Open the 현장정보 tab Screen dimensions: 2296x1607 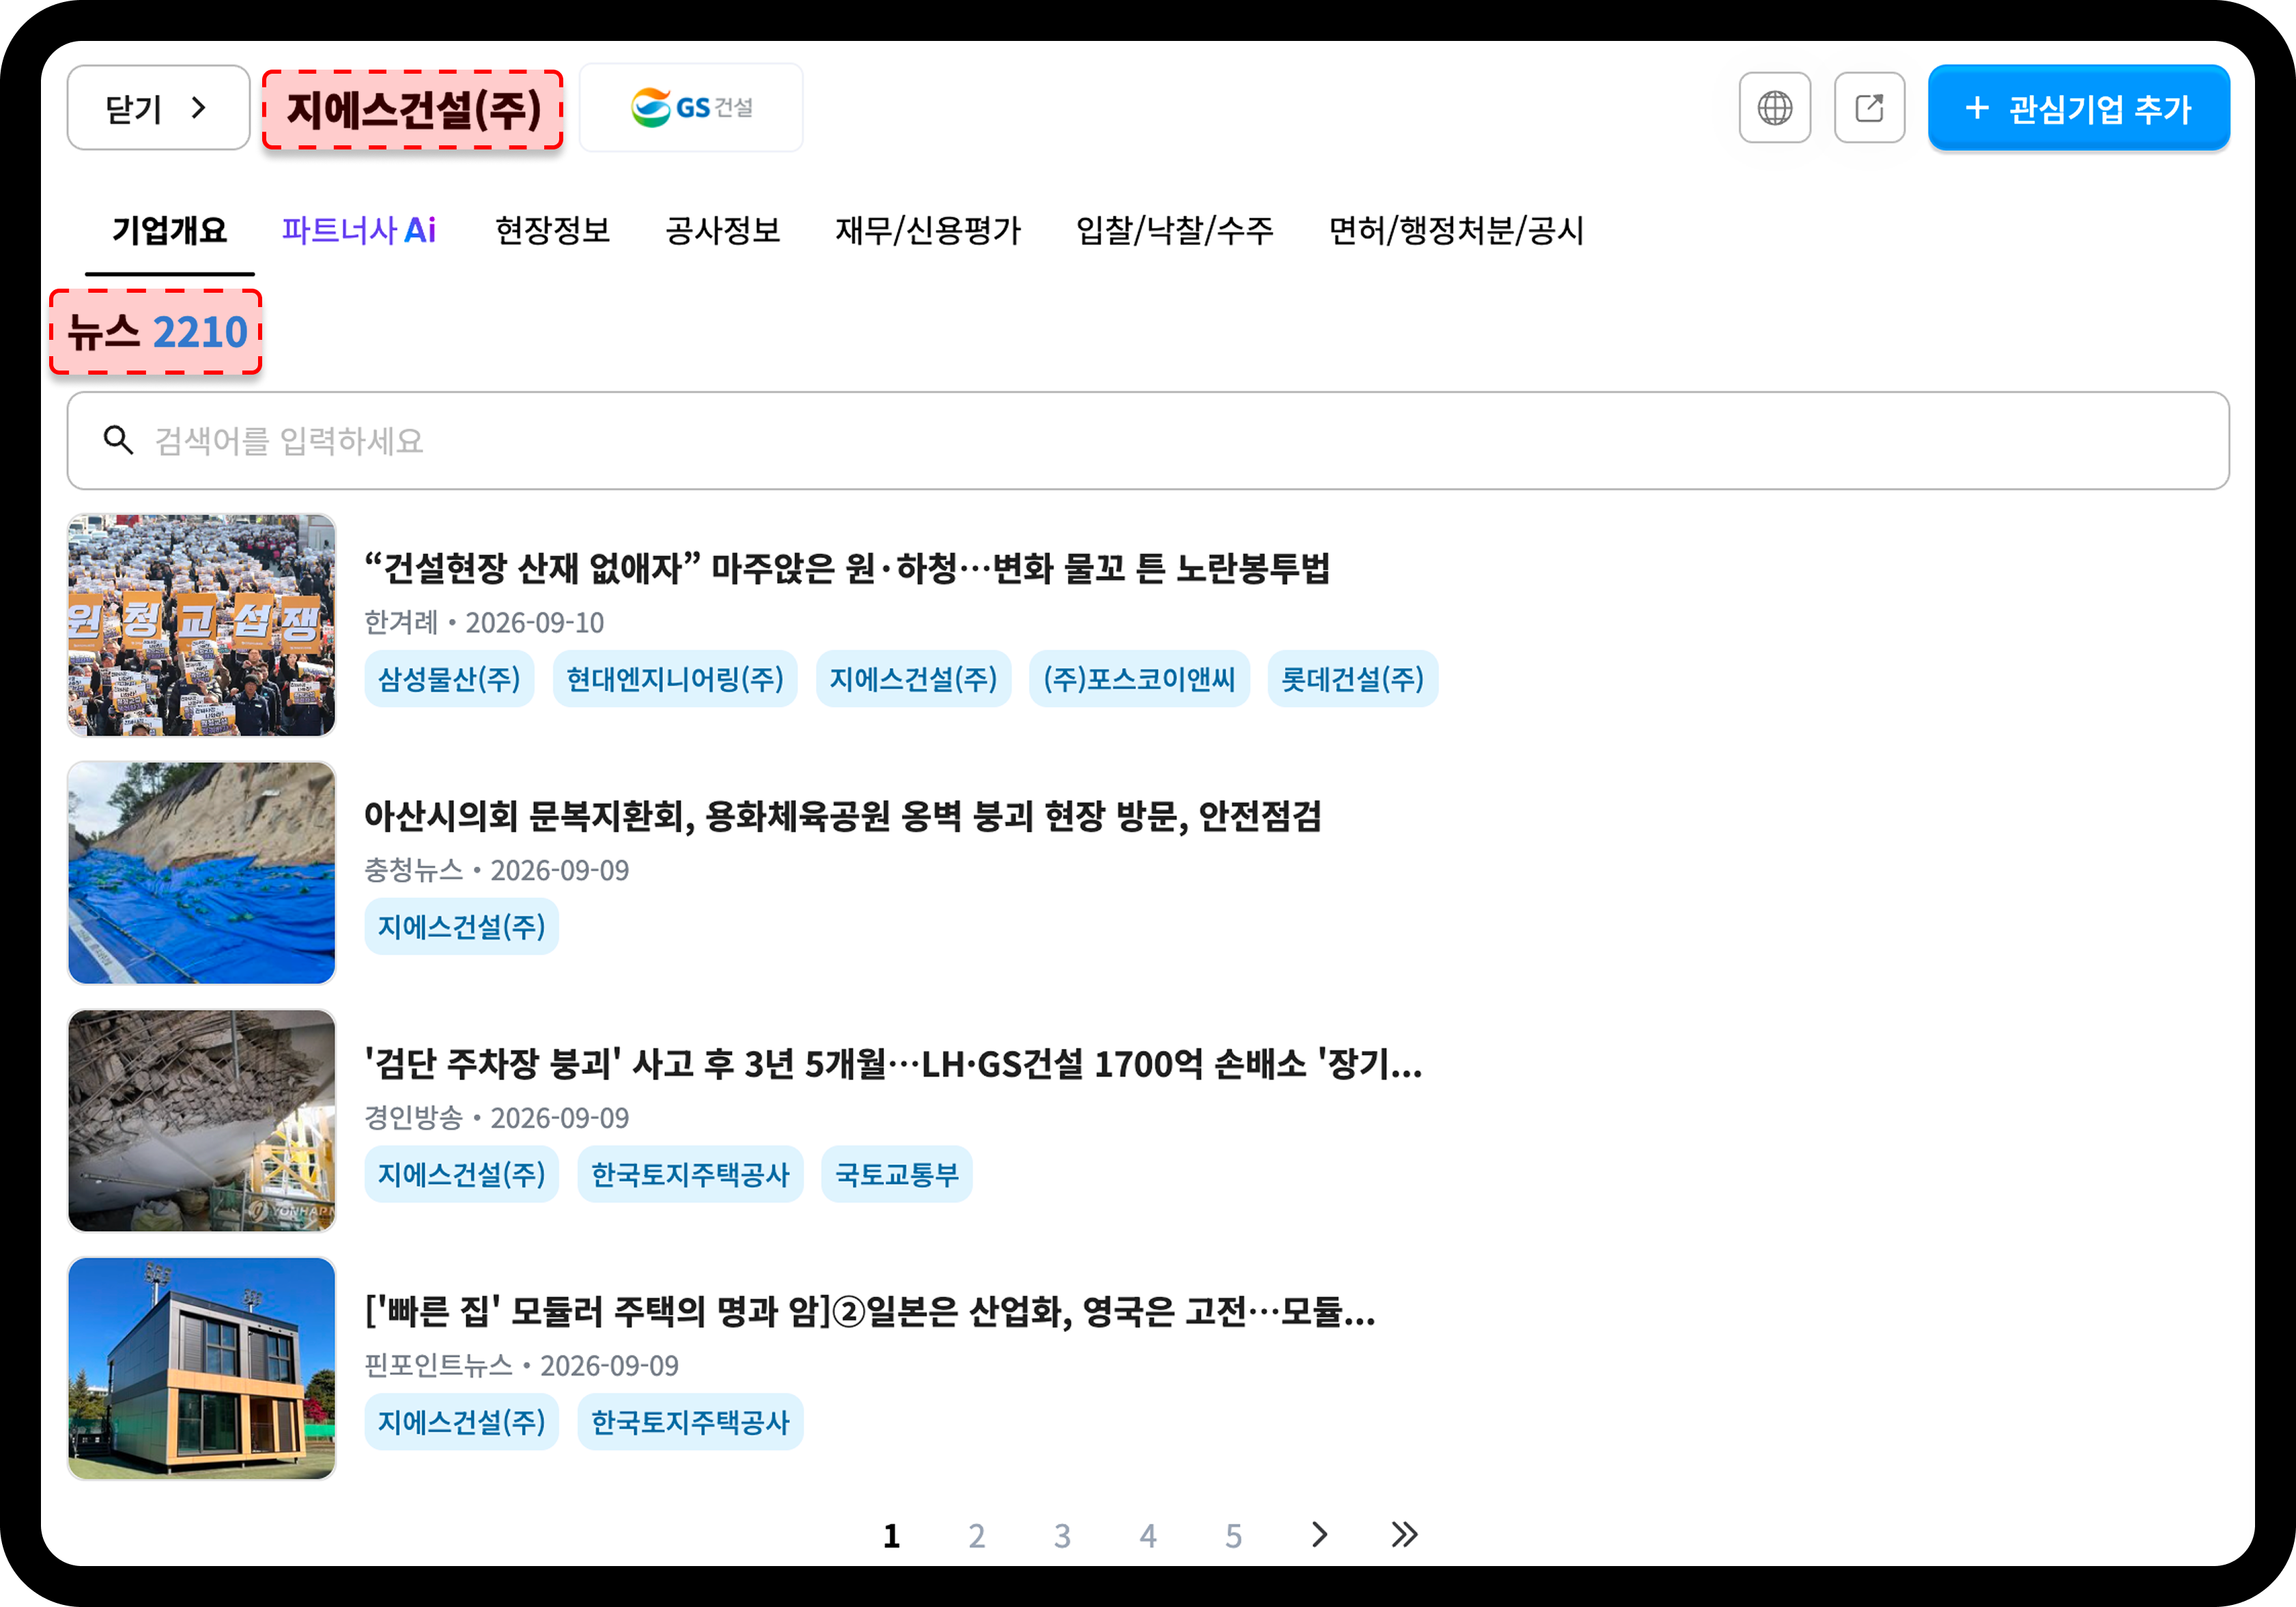point(552,231)
